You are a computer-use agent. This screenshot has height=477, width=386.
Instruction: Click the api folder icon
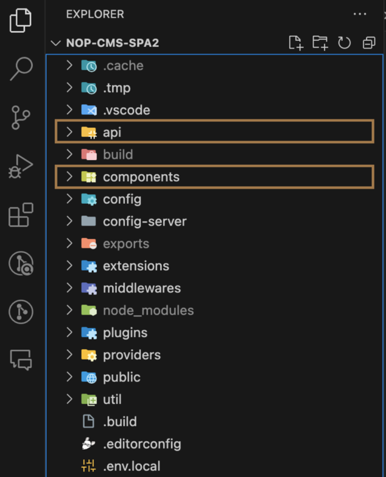(x=89, y=132)
